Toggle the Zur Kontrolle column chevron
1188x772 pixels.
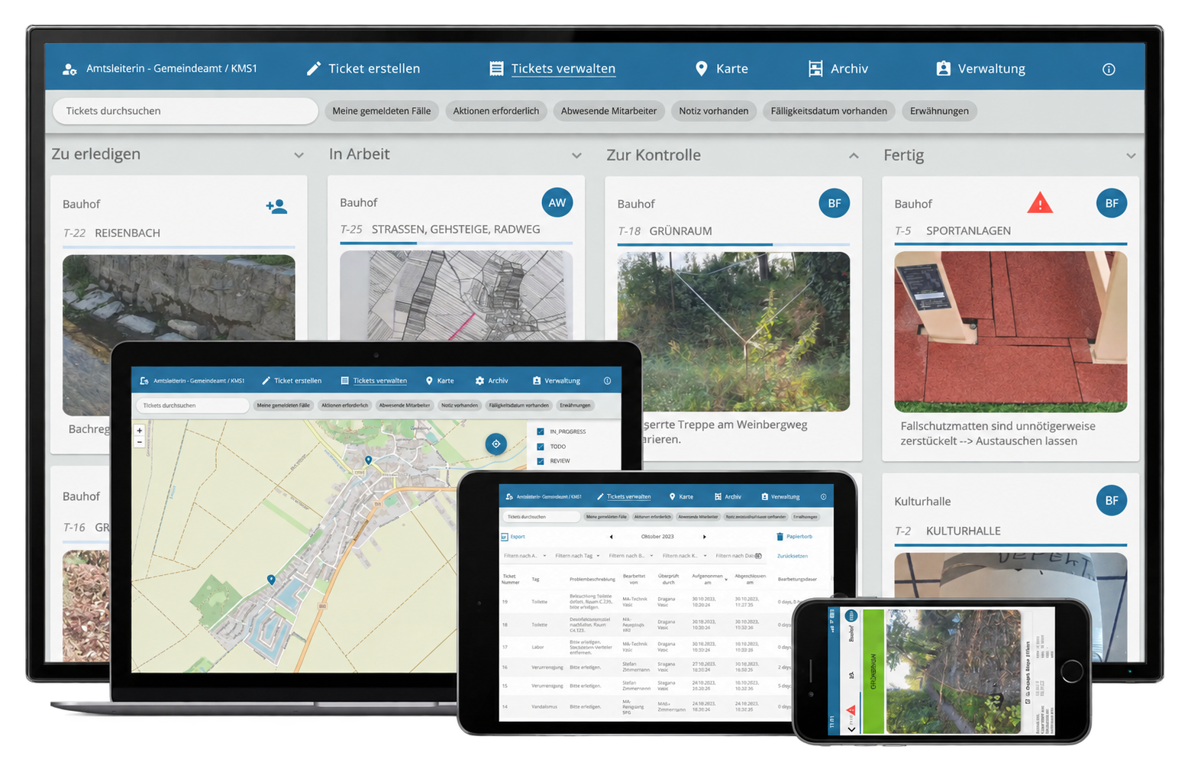pyautogui.click(x=854, y=156)
